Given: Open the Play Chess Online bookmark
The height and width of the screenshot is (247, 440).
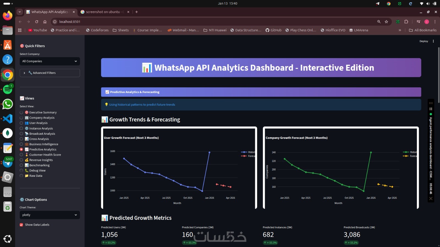Looking at the screenshot, I should [x=301, y=30].
